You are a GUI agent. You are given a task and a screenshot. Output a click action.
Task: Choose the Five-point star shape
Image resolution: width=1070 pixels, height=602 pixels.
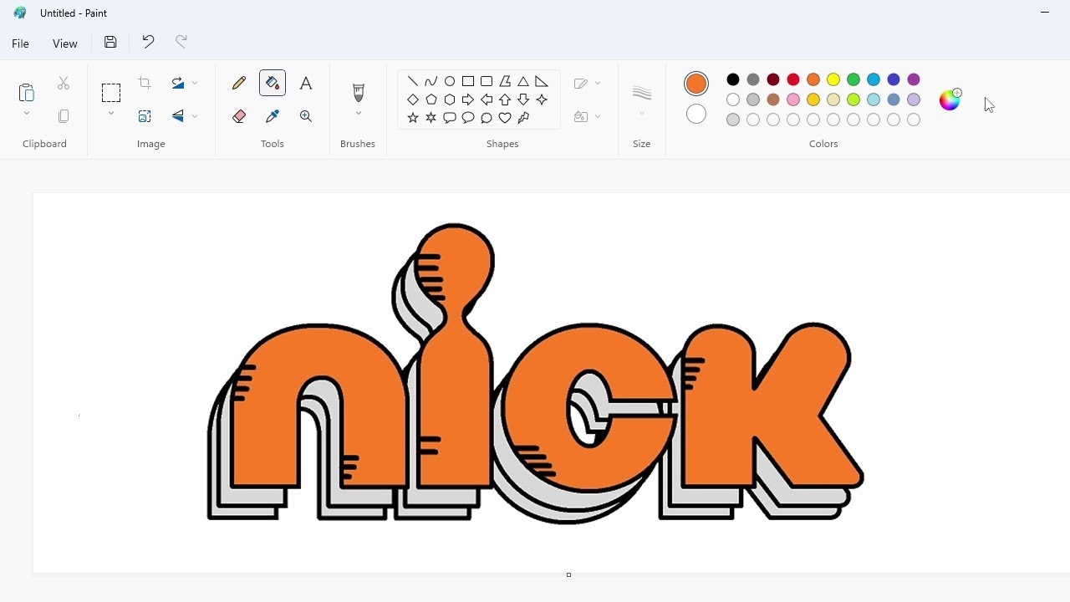click(413, 118)
